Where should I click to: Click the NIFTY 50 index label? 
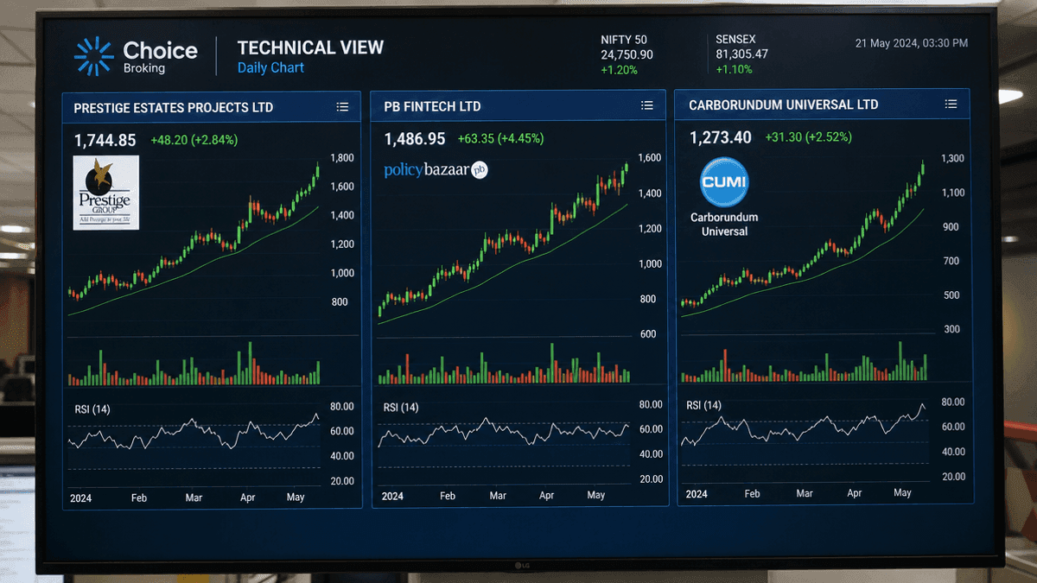[624, 40]
